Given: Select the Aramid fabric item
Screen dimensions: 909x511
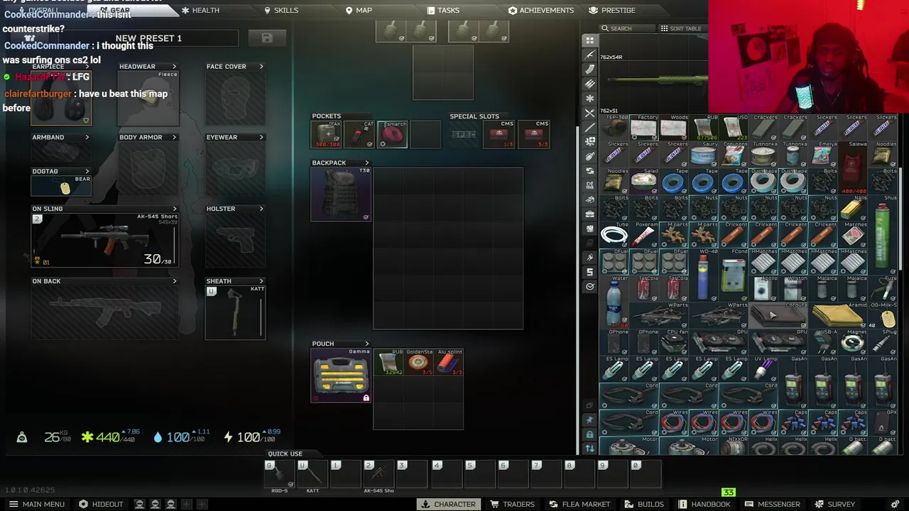Looking at the screenshot, I should click(837, 316).
